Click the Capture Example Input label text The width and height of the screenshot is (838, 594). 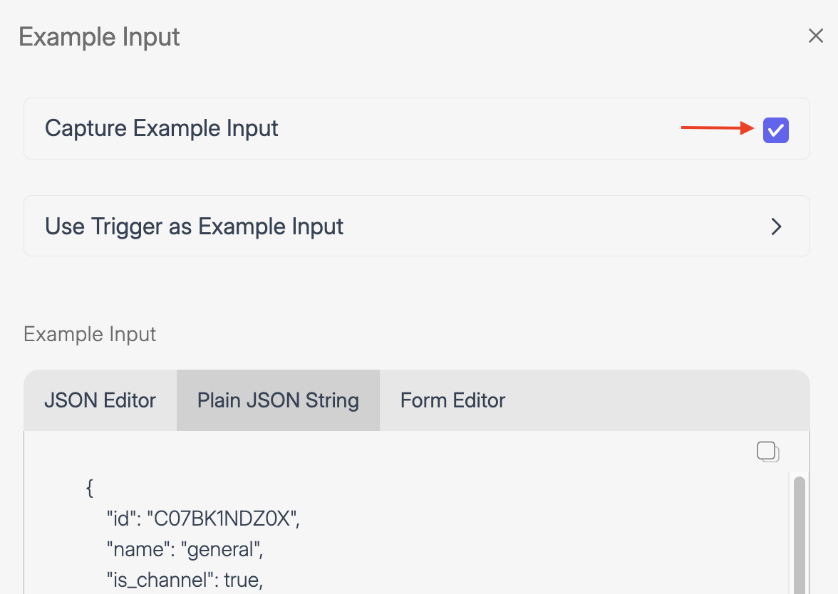coord(161,129)
